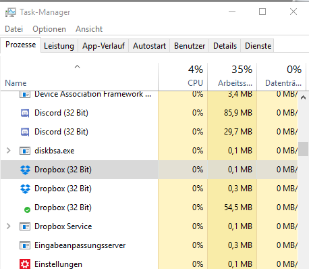Open the Datei menu
Viewport: 309px width, 269px height.
coord(14,29)
